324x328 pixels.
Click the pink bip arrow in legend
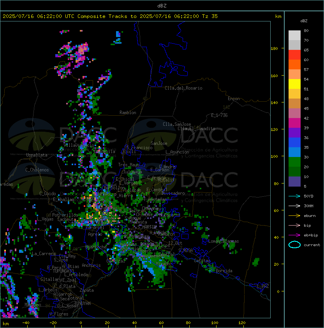pos(294,225)
